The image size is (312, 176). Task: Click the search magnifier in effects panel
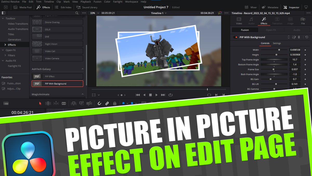77,13
